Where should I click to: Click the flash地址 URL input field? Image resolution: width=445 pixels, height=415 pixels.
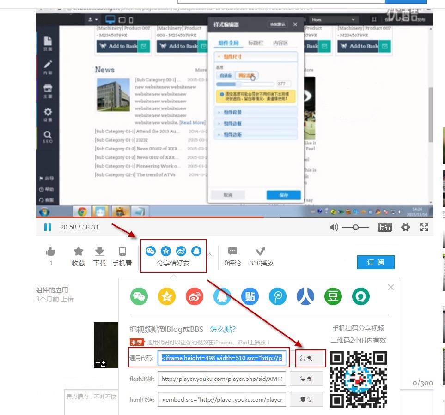pyautogui.click(x=222, y=379)
